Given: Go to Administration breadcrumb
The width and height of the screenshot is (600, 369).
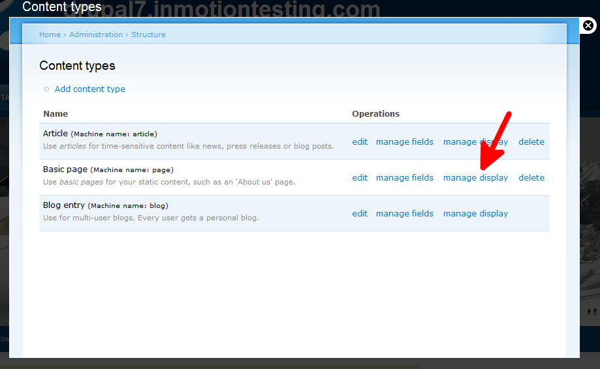Looking at the screenshot, I should coord(96,35).
